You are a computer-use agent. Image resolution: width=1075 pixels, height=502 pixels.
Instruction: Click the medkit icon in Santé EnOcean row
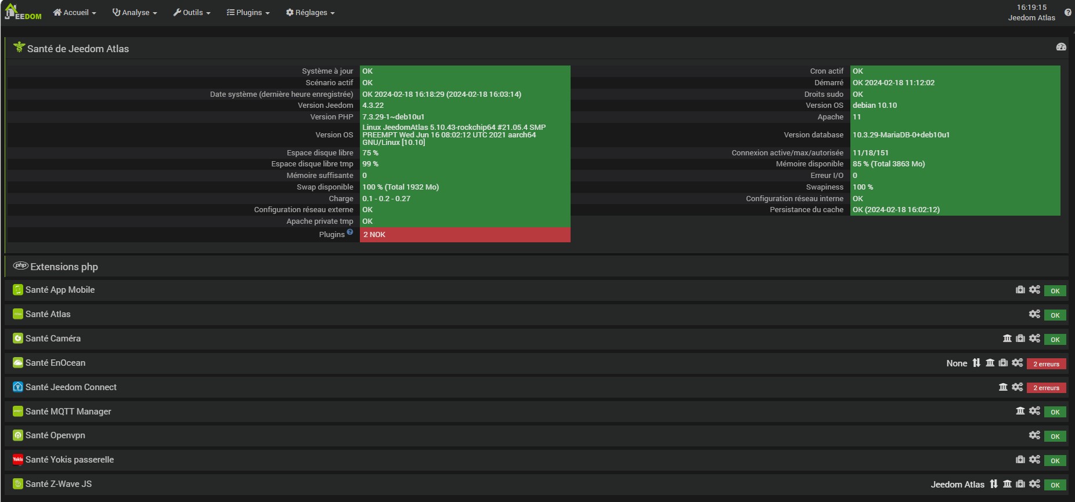click(1003, 363)
